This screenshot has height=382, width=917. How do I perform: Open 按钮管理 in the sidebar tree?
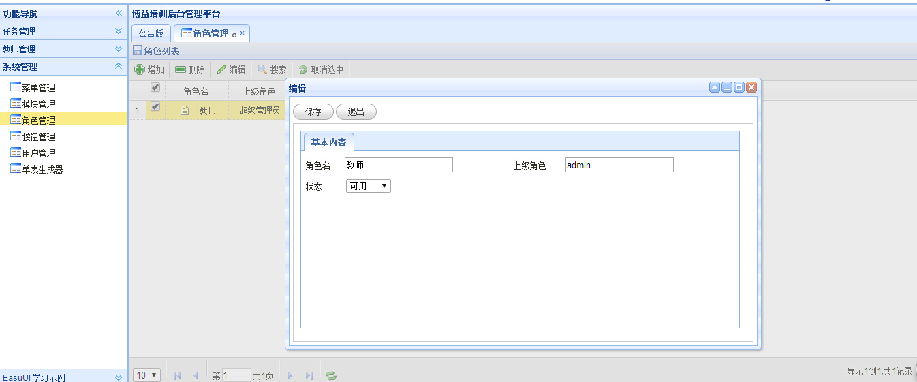click(38, 137)
